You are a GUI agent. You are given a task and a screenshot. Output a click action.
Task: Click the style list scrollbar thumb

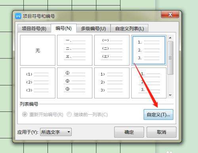coord(170,58)
